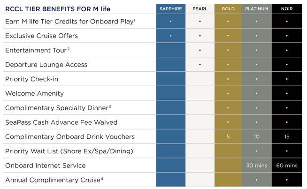Image resolution: width=307 pixels, height=189 pixels.
Task: Click the GOLD tier column header
Action: [228, 8]
